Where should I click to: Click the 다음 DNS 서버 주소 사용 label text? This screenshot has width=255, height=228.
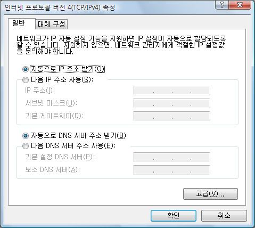(73, 146)
